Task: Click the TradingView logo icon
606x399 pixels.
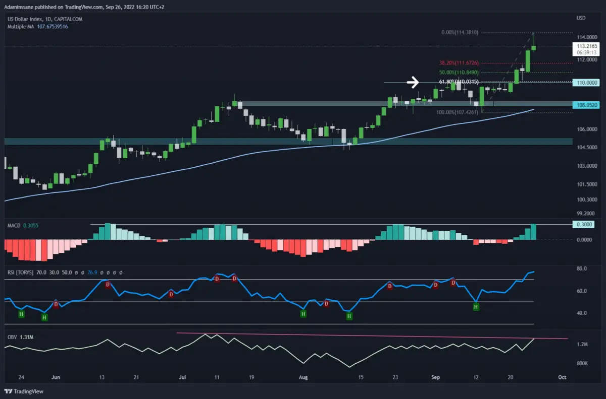Action: [x=9, y=391]
